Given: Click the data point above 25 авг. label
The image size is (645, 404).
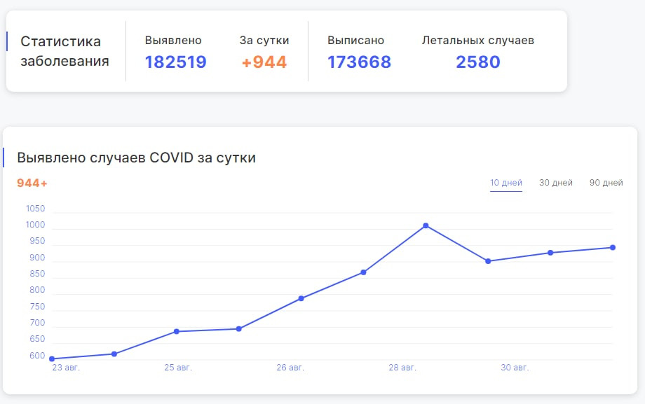Looking at the screenshot, I should (x=177, y=331).
